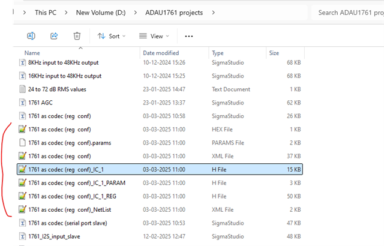Viewport: 384px width, 246px height.
Task: Click SigmaStudio icon of 1761 AGC
Action: 22,103
